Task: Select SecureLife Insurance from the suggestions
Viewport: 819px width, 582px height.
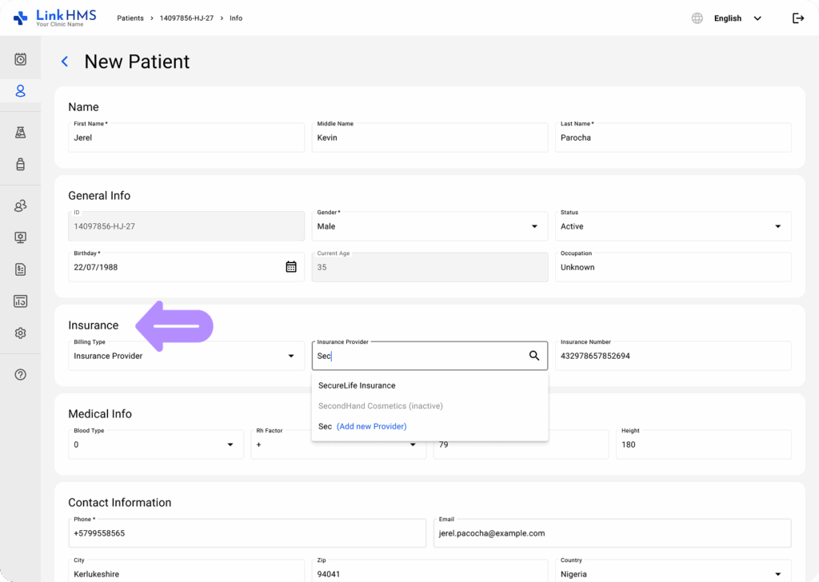Action: click(x=357, y=385)
